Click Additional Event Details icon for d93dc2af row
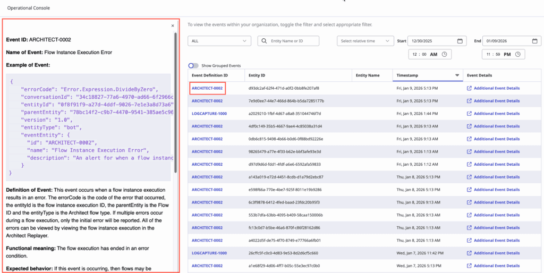 tap(469, 88)
